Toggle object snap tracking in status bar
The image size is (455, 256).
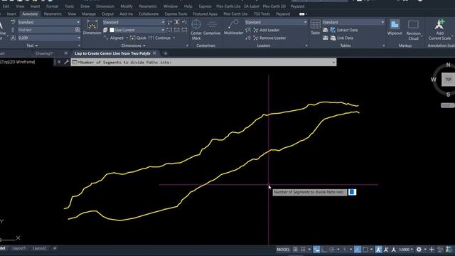click(x=358, y=250)
